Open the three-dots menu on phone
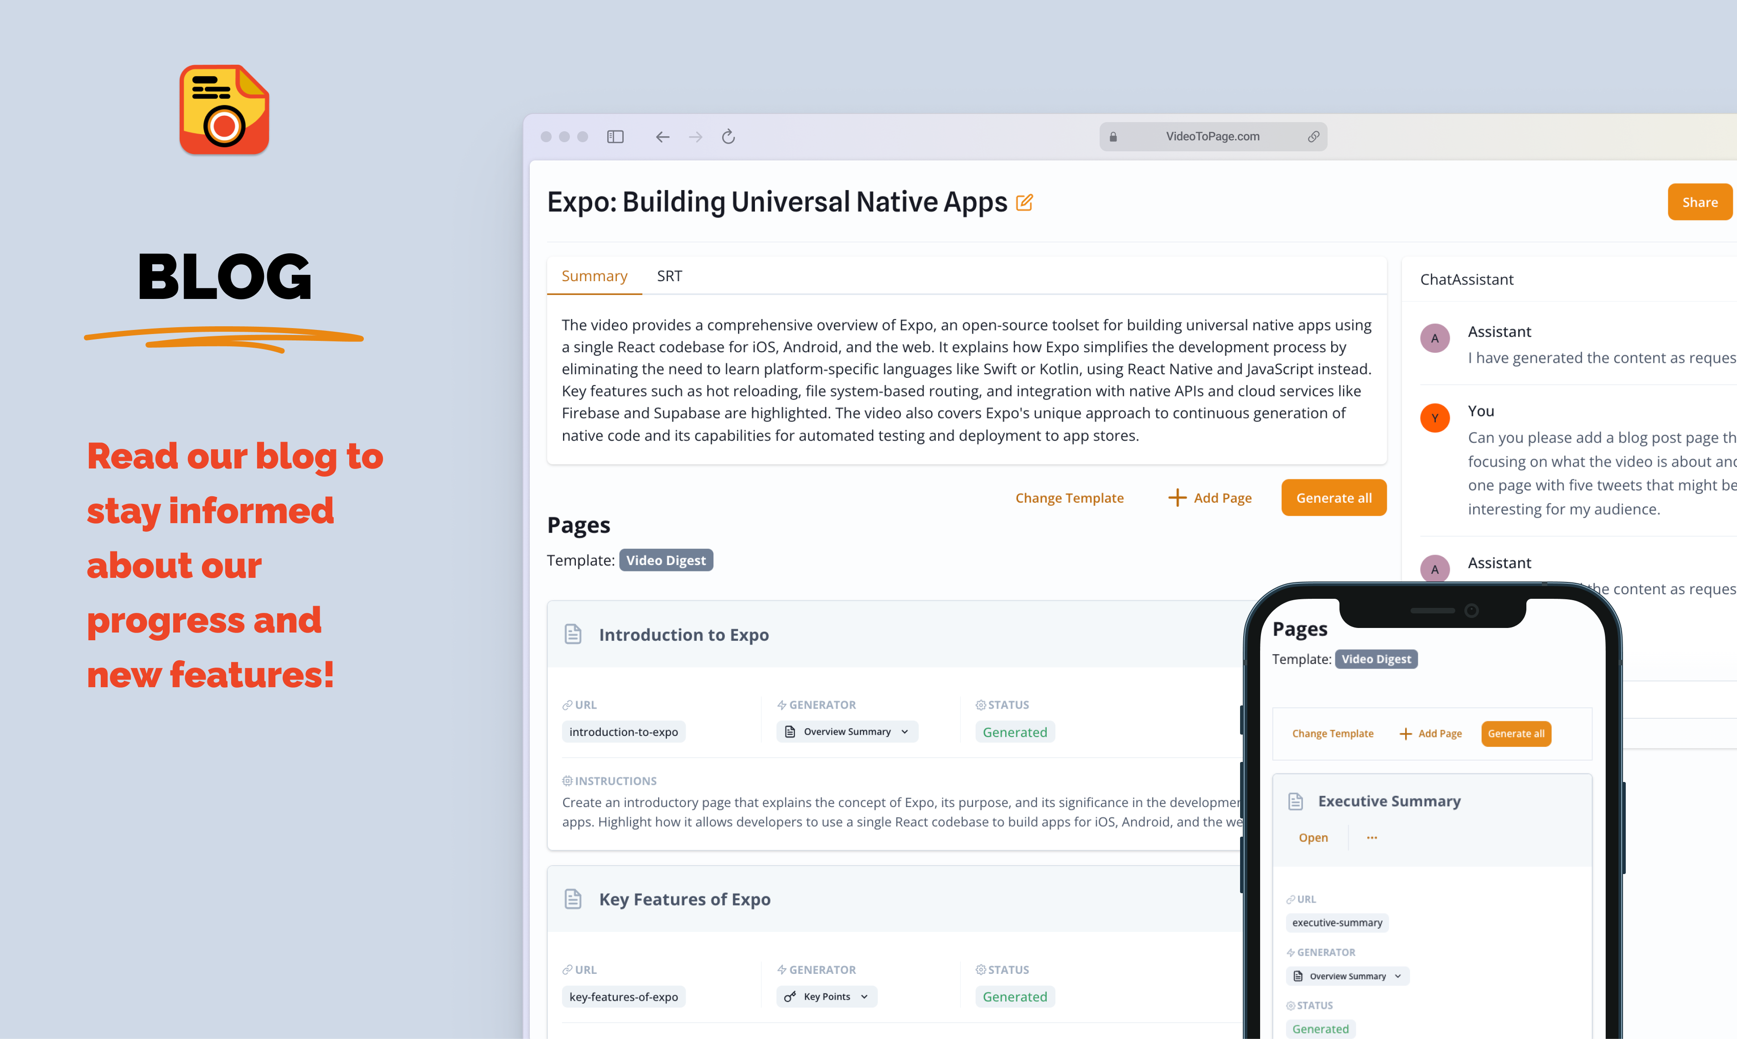The height and width of the screenshot is (1039, 1737). [1371, 838]
